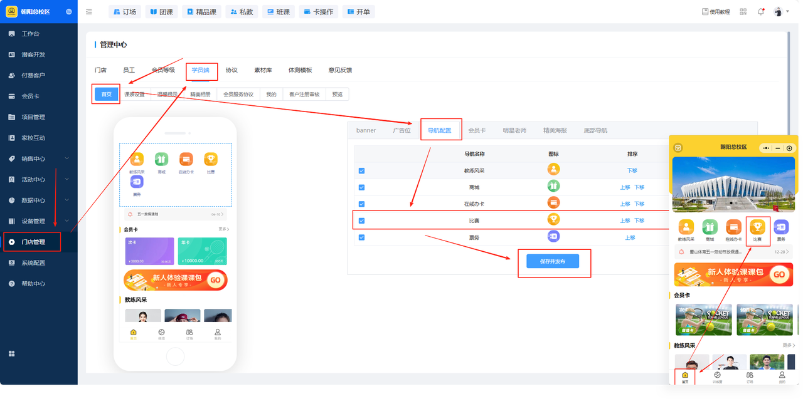Open the QR code icon in header
Image resolution: width=803 pixels, height=399 pixels.
pos(743,12)
